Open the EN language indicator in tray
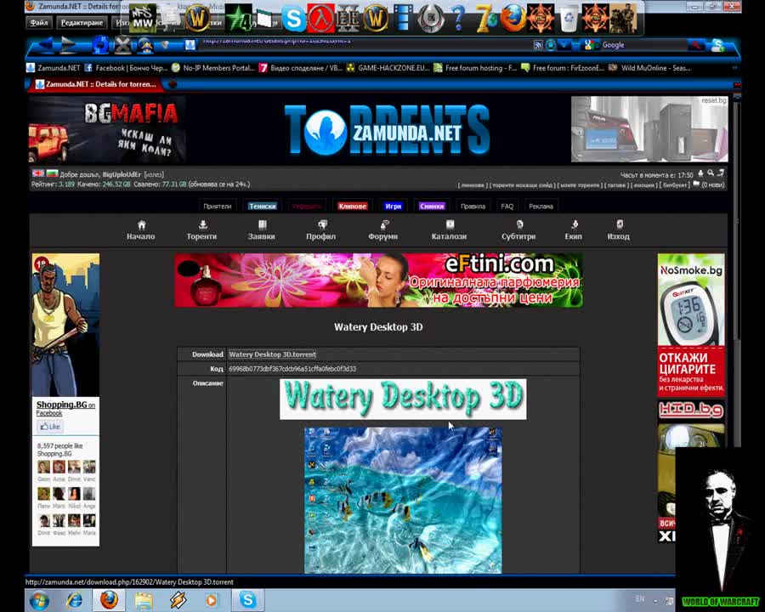Screen dimensions: 765x612 click(640, 598)
